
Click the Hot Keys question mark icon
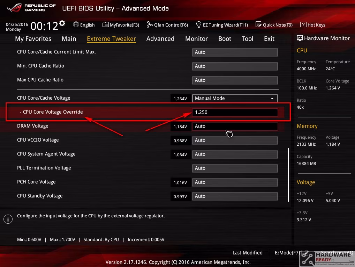(303, 24)
